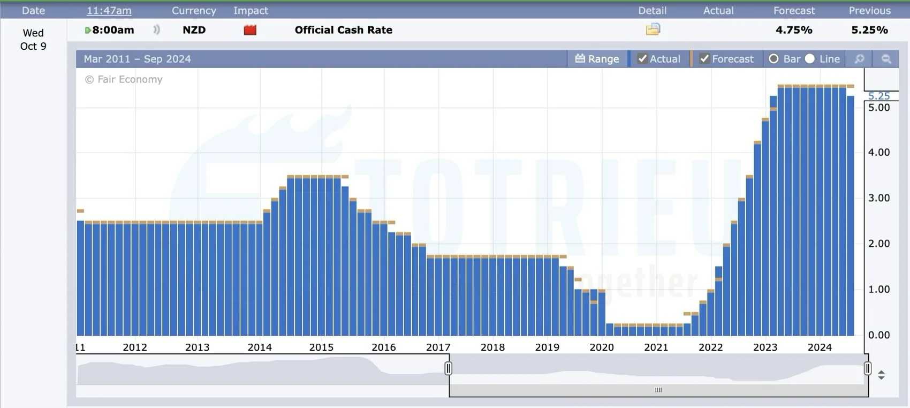Click the NZD currency label

tap(194, 30)
